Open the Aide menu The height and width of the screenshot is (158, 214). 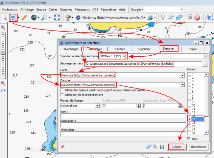coord(122,9)
